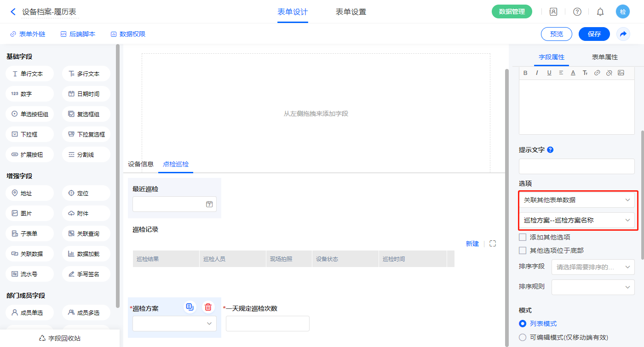
Task: Click the help icon next to 提示文字
Action: coord(550,150)
